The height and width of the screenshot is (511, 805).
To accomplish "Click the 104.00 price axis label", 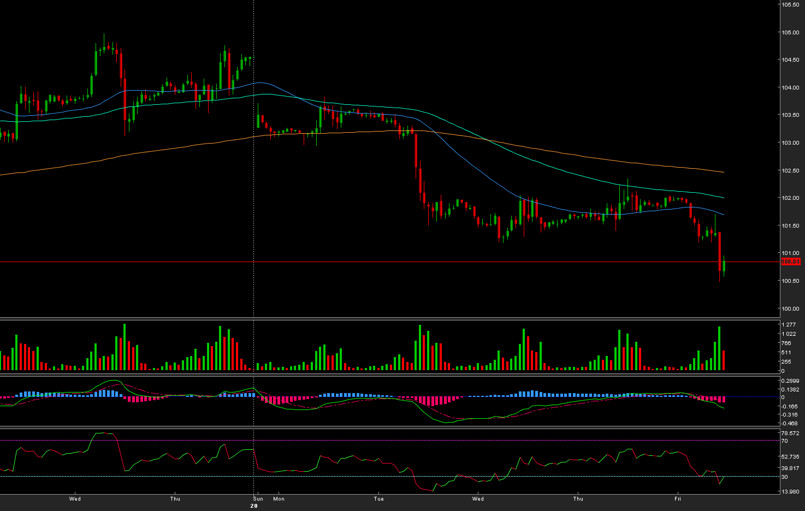I will point(790,87).
